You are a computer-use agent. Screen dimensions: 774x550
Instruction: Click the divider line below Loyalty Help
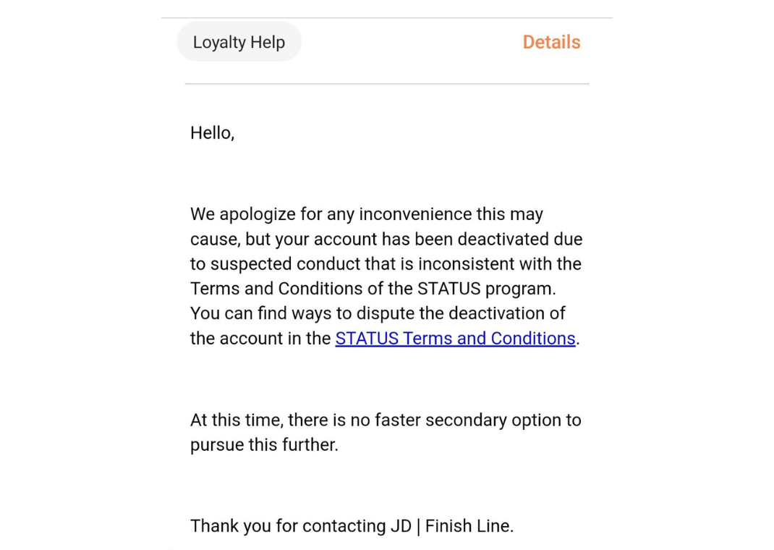click(387, 84)
